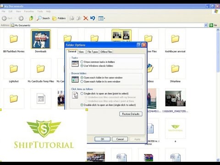Open the File menu
Viewport: 220px width, 165px height.
pos(4,11)
